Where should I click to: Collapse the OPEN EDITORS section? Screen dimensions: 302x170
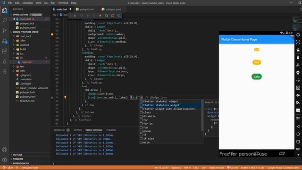[20, 15]
